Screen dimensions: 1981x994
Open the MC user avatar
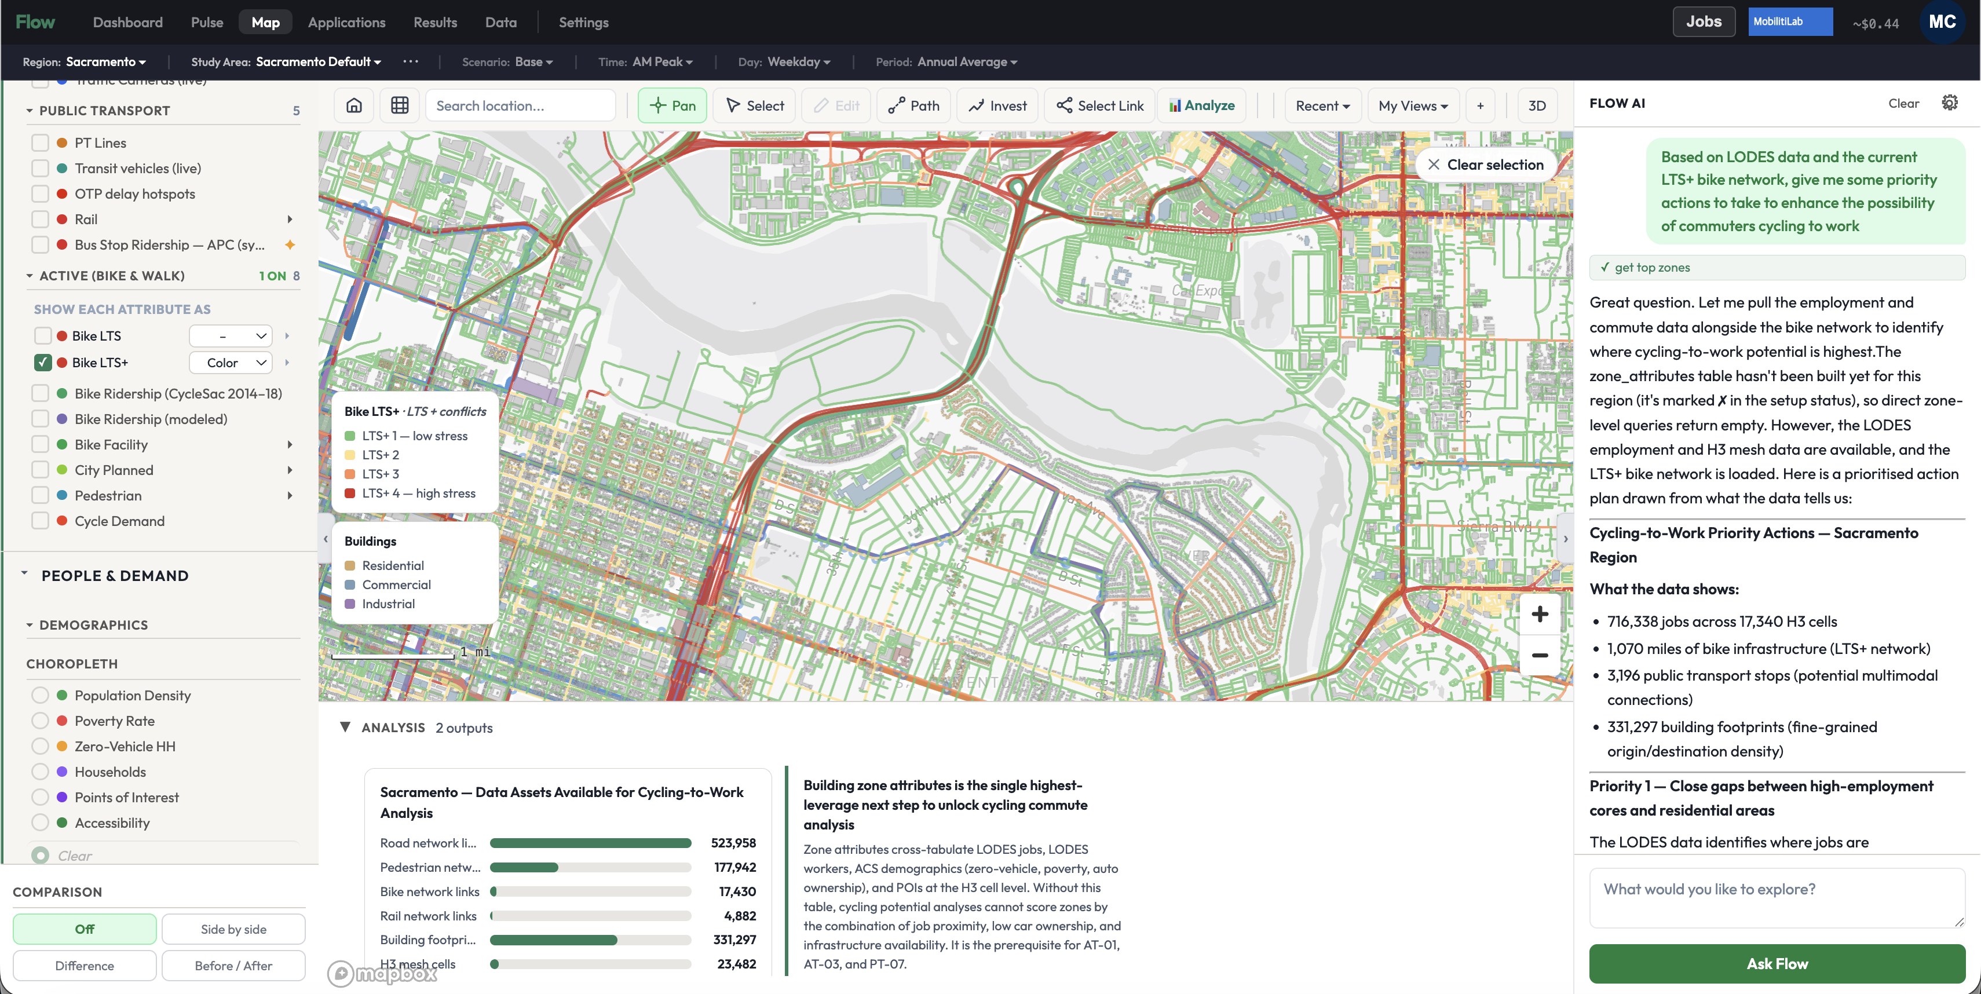(x=1942, y=21)
